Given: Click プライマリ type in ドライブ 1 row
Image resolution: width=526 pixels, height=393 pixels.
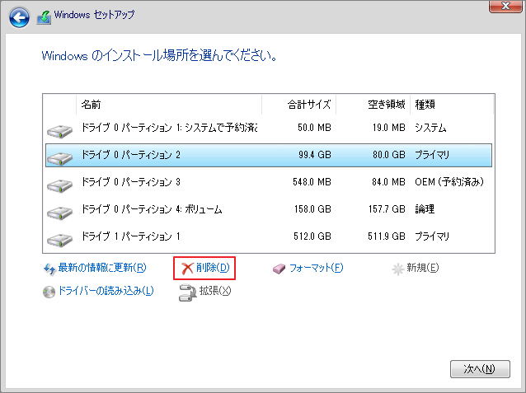Looking at the screenshot, I should click(432, 236).
